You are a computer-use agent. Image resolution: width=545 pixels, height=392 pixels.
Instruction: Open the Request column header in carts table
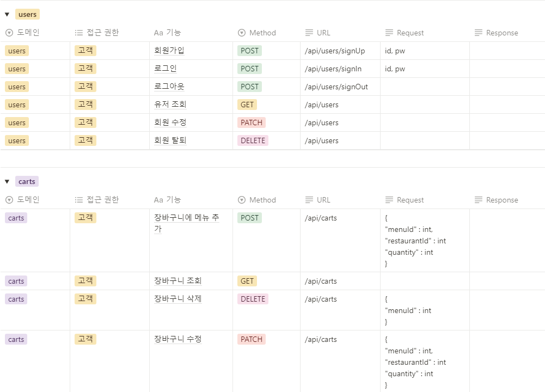[x=425, y=200]
